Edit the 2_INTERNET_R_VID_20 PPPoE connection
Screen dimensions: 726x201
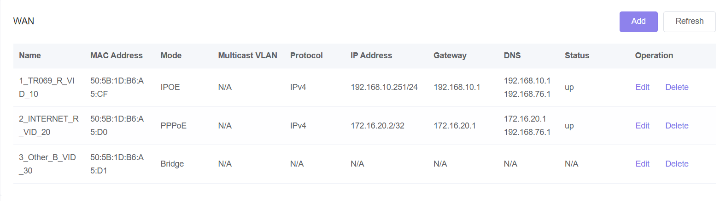(x=642, y=126)
